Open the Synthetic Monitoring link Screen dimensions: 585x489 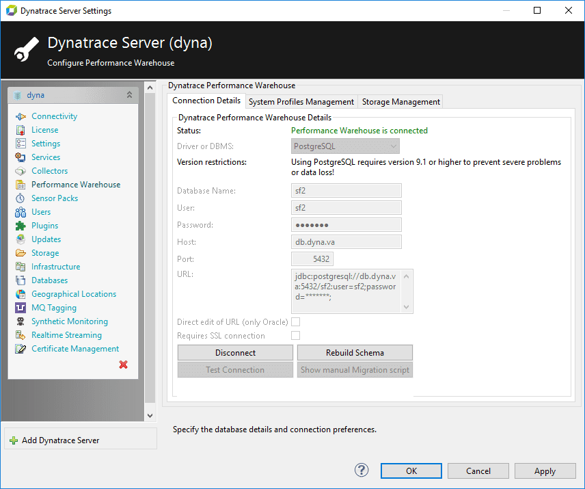pyautogui.click(x=70, y=321)
